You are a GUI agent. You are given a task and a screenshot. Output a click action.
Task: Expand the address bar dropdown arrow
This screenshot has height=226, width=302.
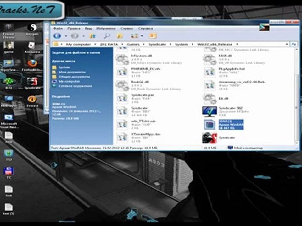click(287, 44)
